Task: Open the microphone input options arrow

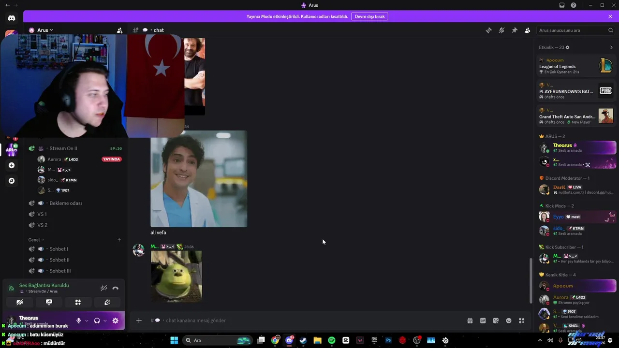Action: 87,320
